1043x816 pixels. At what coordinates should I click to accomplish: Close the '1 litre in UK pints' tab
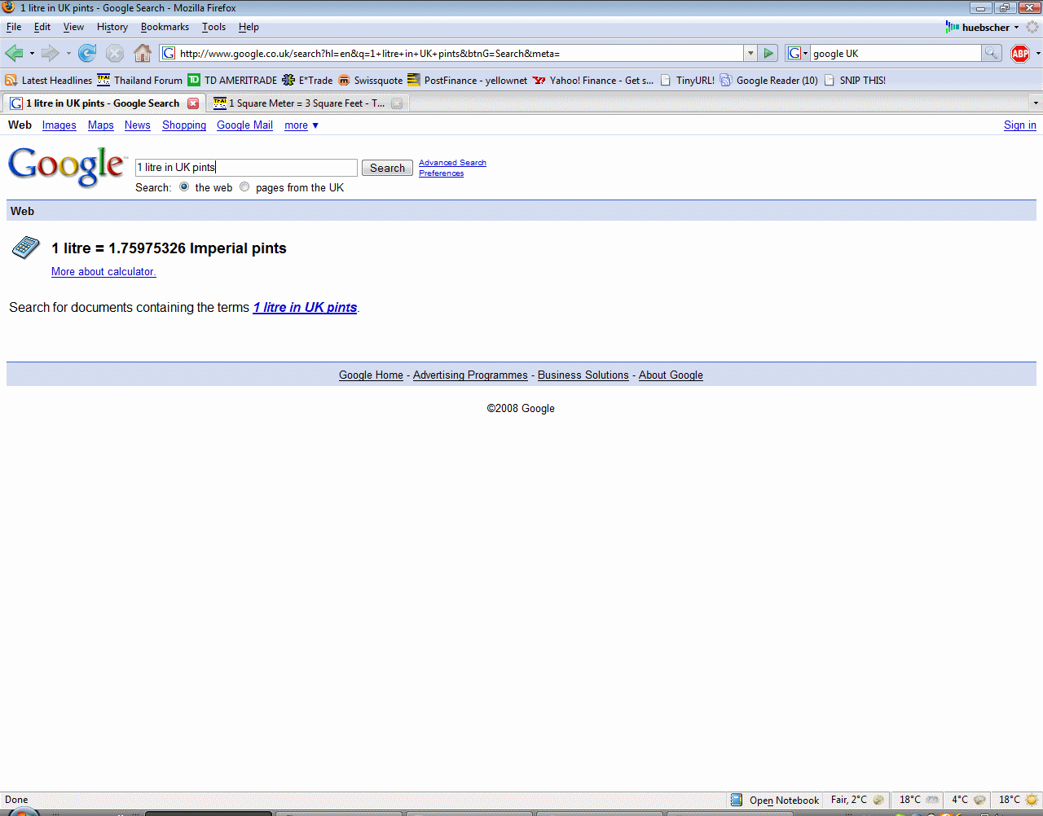(x=193, y=103)
